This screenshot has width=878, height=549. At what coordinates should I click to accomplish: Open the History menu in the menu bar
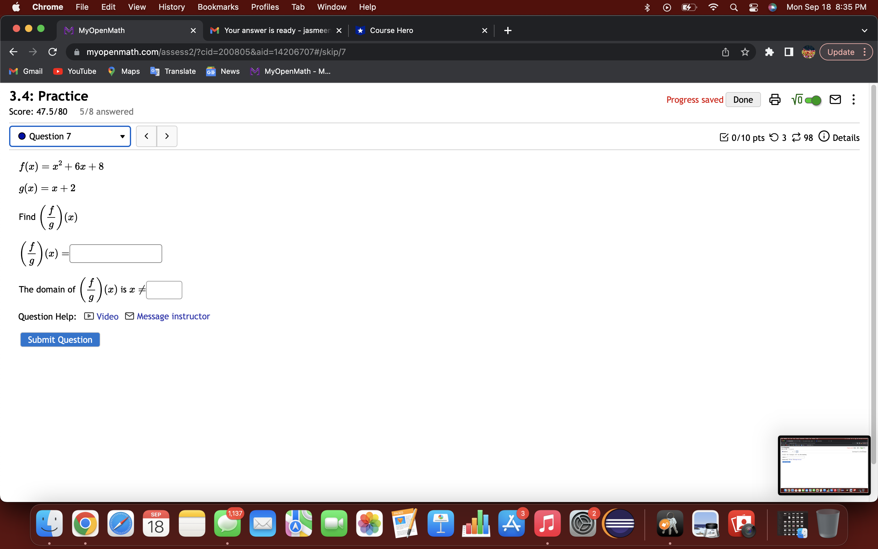pyautogui.click(x=171, y=7)
